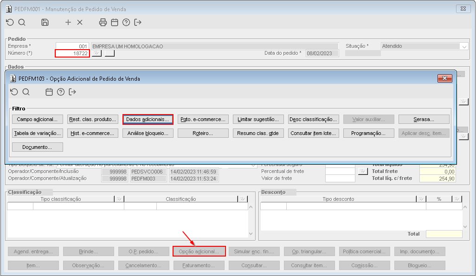Click the Cancelamento button
476x276 pixels.
click(144, 265)
